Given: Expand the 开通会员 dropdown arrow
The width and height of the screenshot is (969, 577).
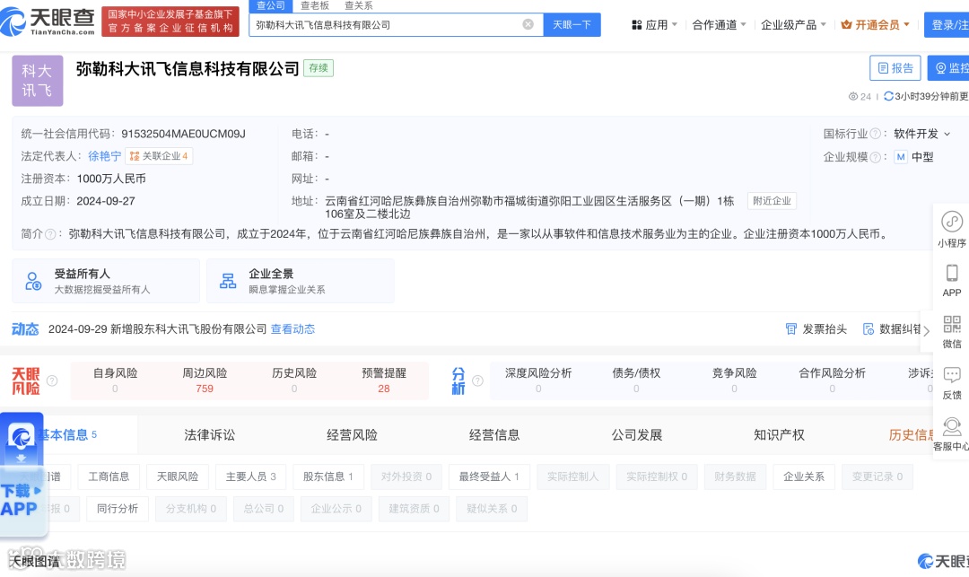Looking at the screenshot, I should tap(906, 25).
